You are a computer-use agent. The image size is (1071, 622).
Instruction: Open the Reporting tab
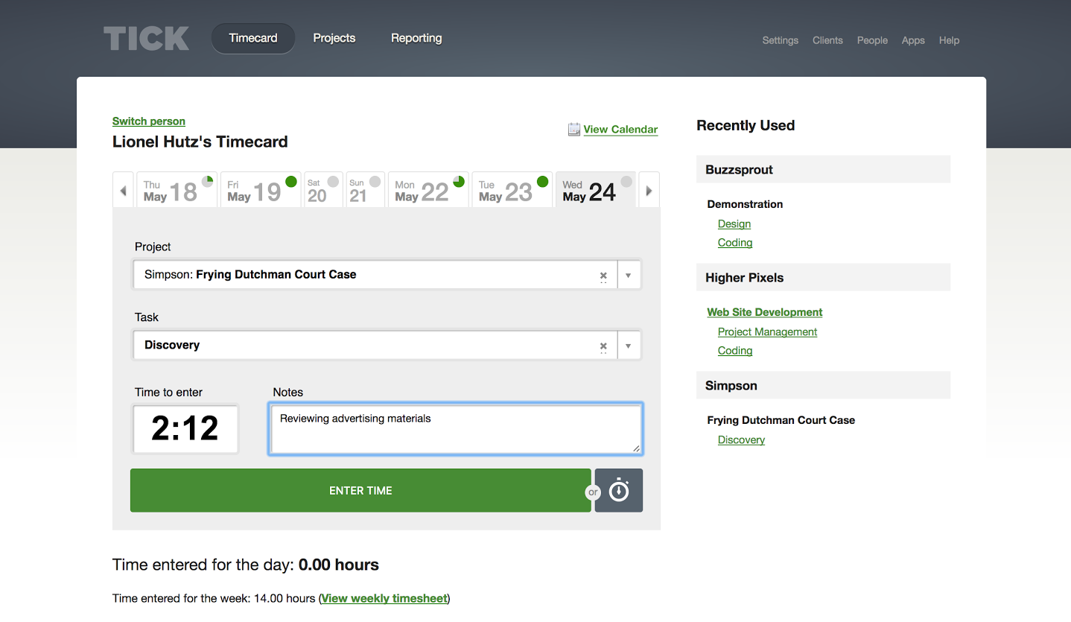point(416,38)
